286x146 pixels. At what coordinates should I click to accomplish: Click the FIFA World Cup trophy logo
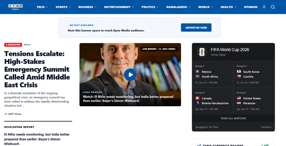[202, 52]
